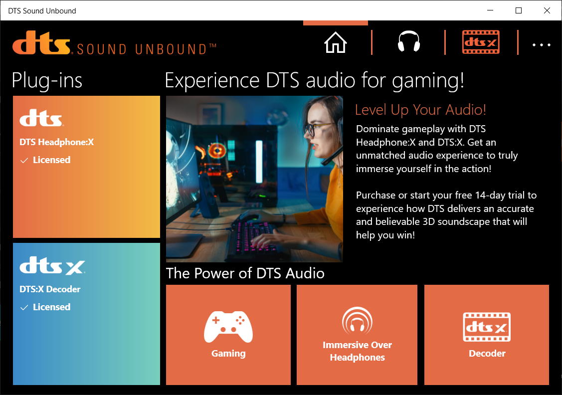The width and height of the screenshot is (562, 395).
Task: Click dtsx logo in DTS:X Decoder plug-in tile
Action: [52, 266]
